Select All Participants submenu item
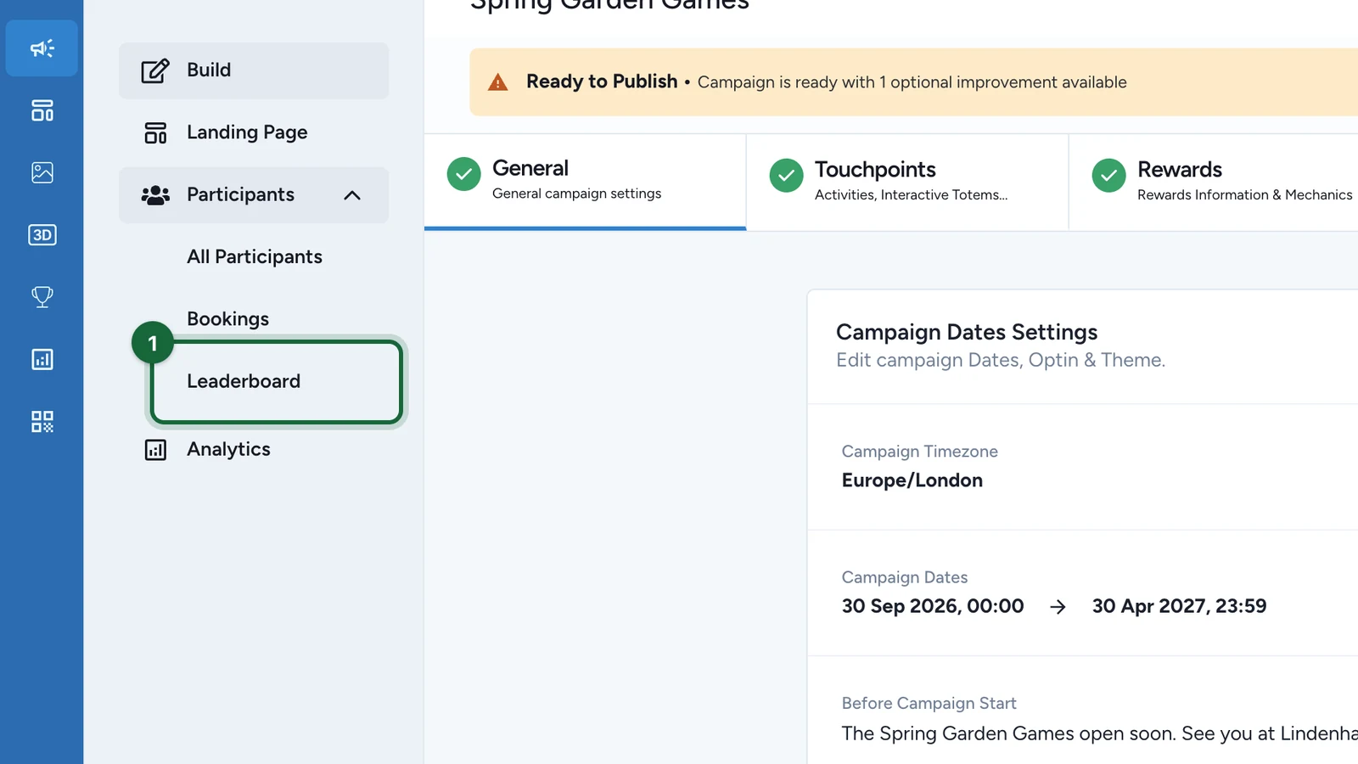 click(255, 256)
